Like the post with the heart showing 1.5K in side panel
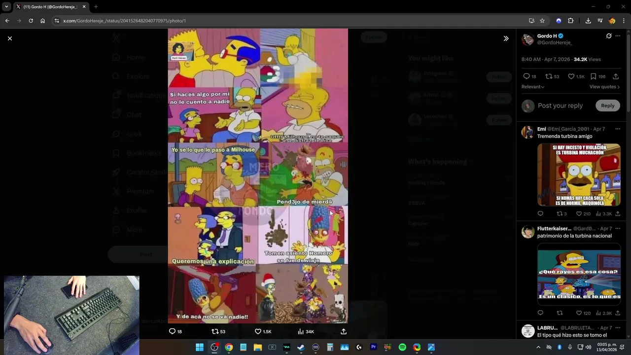 click(x=571, y=76)
